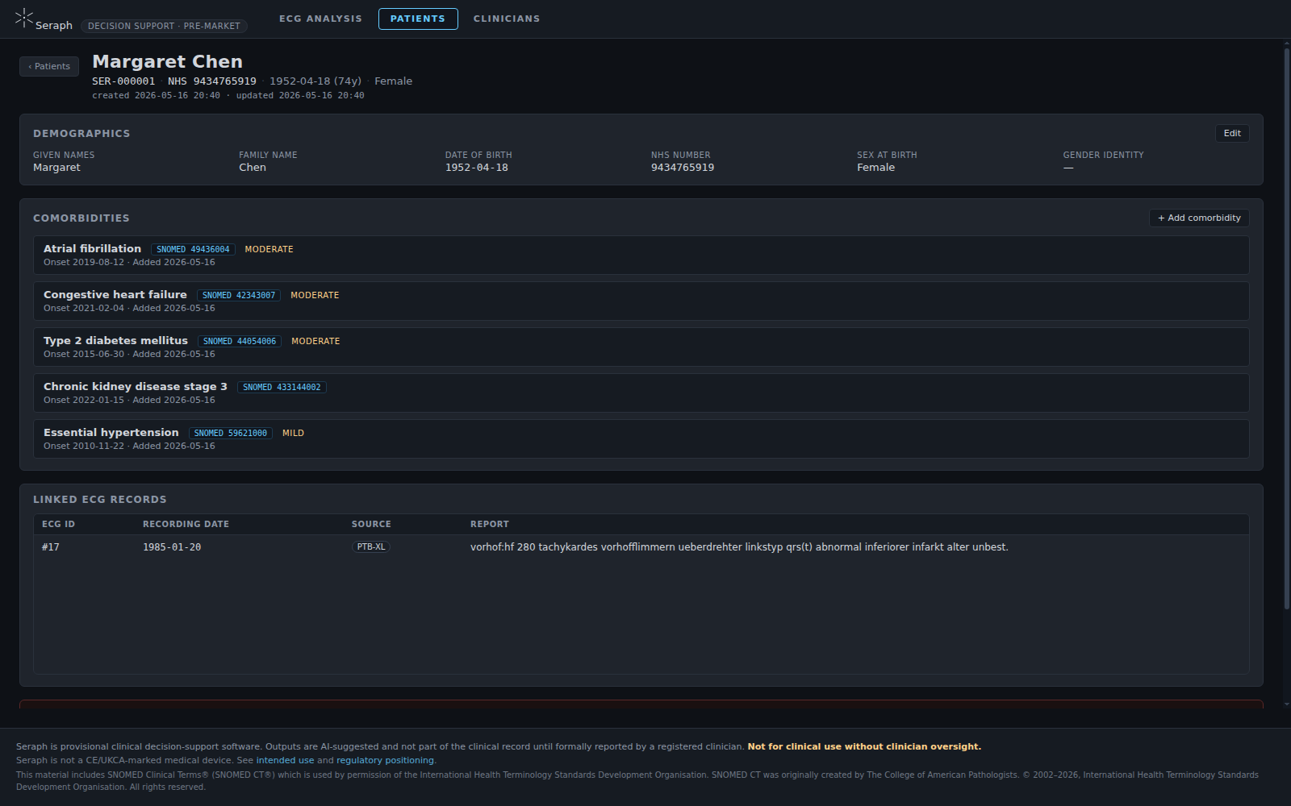Click the SNOMED 42343007 code badge

[x=239, y=295]
